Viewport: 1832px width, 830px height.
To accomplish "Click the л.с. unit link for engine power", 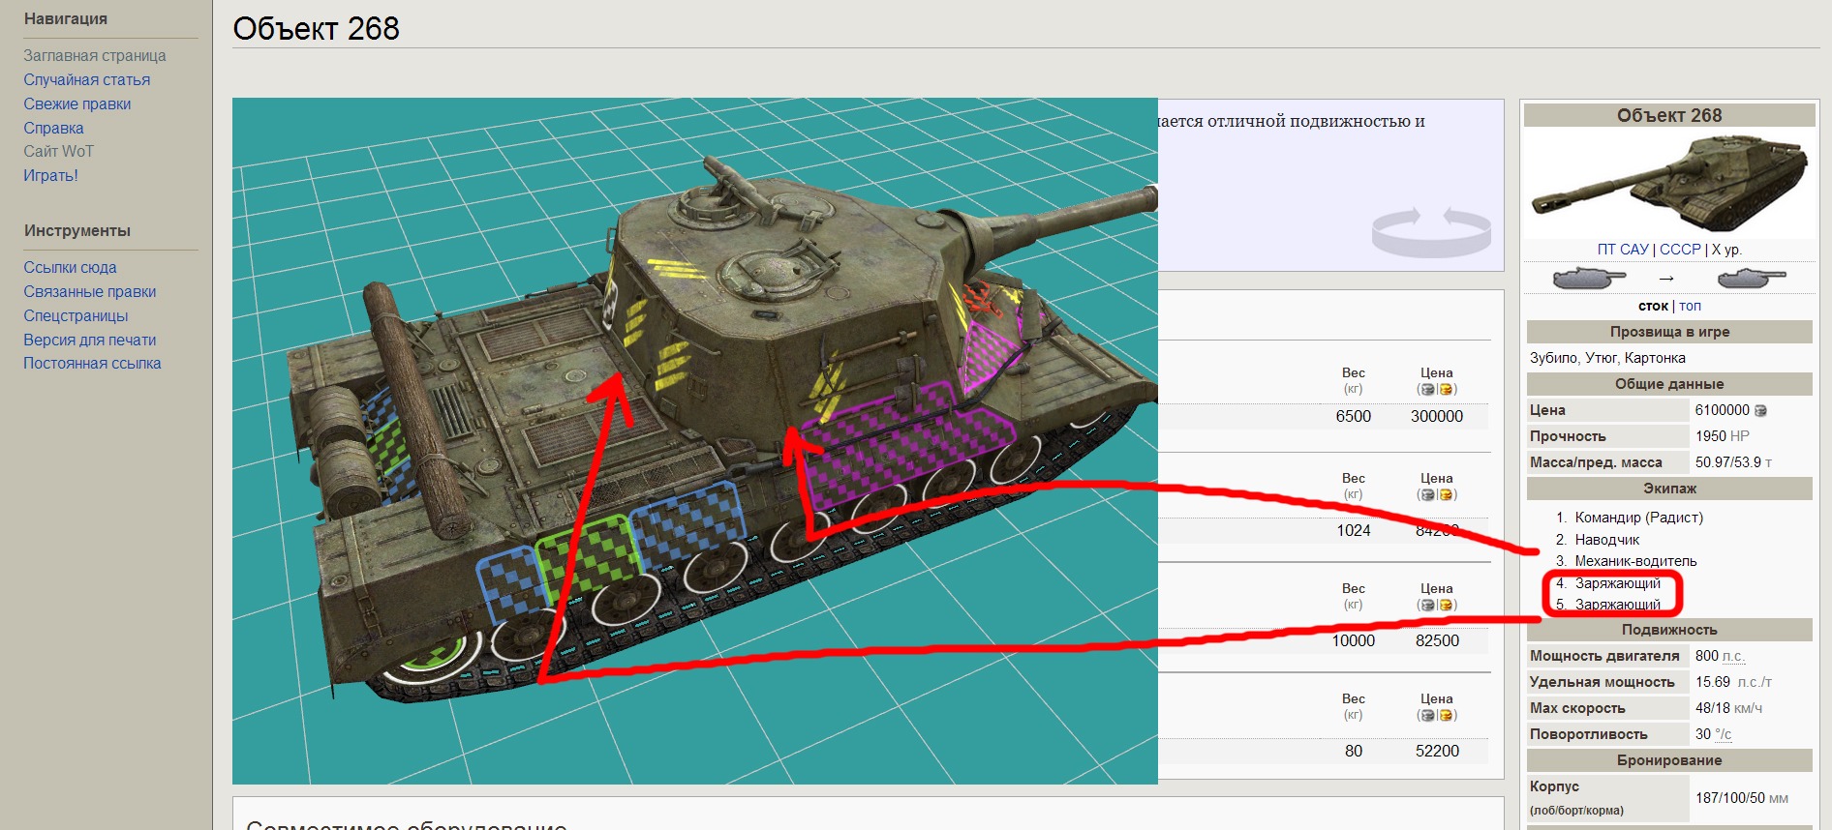I will (1734, 656).
